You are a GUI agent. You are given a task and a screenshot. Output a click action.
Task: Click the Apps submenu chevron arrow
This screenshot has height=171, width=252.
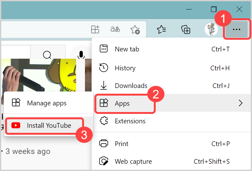pos(241,103)
